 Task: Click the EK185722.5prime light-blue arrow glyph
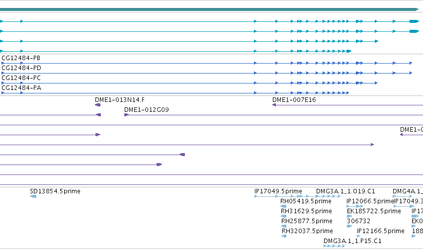[x=349, y=216]
